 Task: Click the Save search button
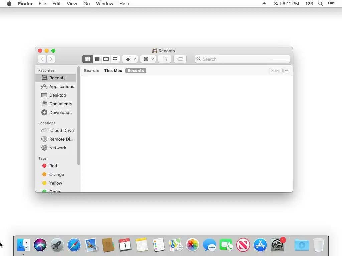275,71
